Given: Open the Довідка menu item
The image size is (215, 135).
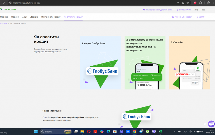Looking at the screenshot, I should click(34, 17).
